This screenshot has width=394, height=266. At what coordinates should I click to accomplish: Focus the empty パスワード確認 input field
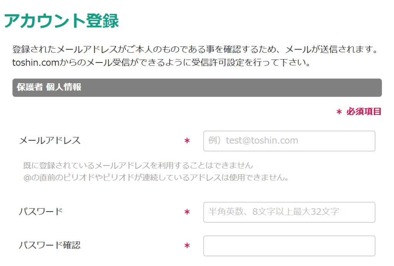click(289, 246)
